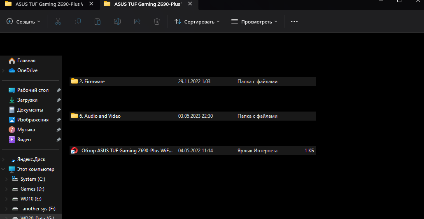Open _another sys (F:) drive
Viewport: 424px width, 219px height.
tap(38, 209)
